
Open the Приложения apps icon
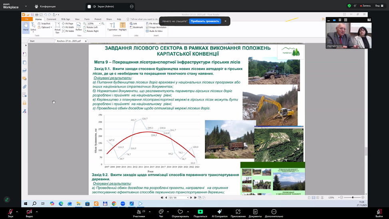pos(238,212)
